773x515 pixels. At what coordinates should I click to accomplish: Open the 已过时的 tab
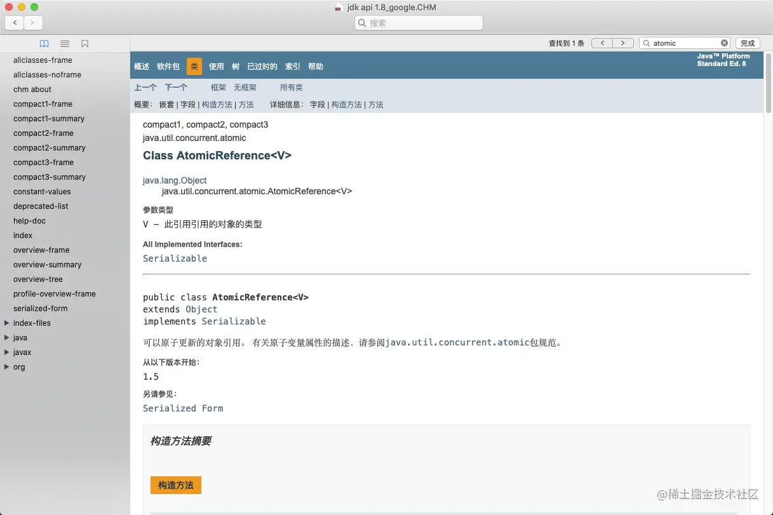click(262, 66)
